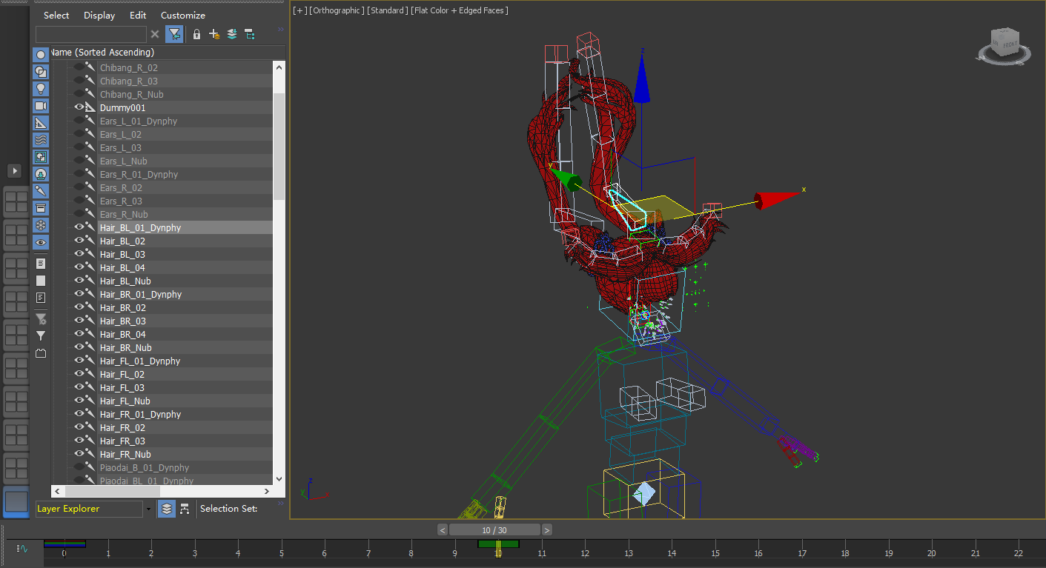Open the Display menu
1046x568 pixels.
tap(99, 15)
